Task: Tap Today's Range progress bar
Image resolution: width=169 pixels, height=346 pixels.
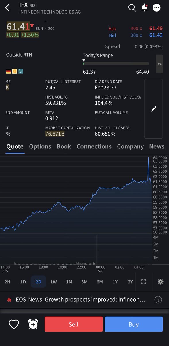Action: coord(116,63)
